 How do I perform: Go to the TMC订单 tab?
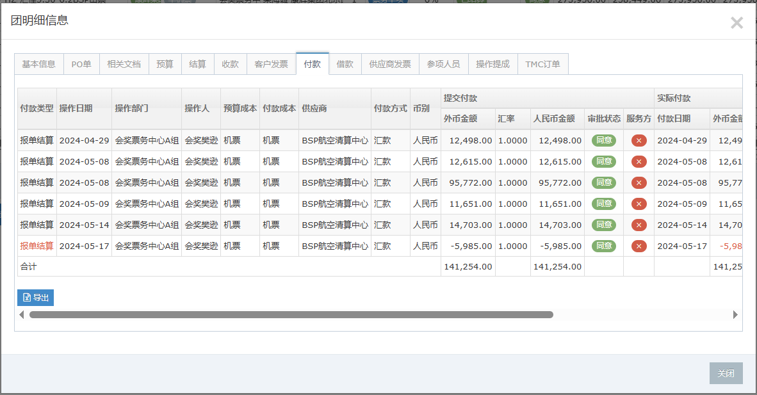coord(542,64)
